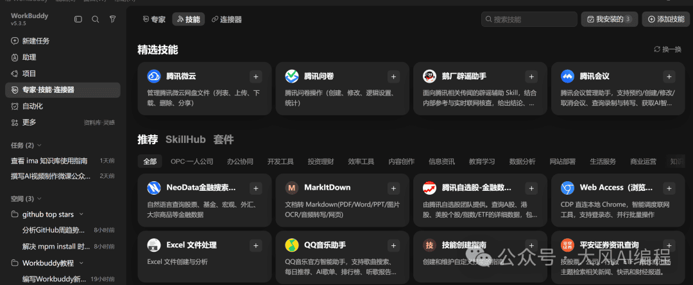693x285 pixels.
Task: Click the 腾讯会议 logo
Action: point(567,76)
